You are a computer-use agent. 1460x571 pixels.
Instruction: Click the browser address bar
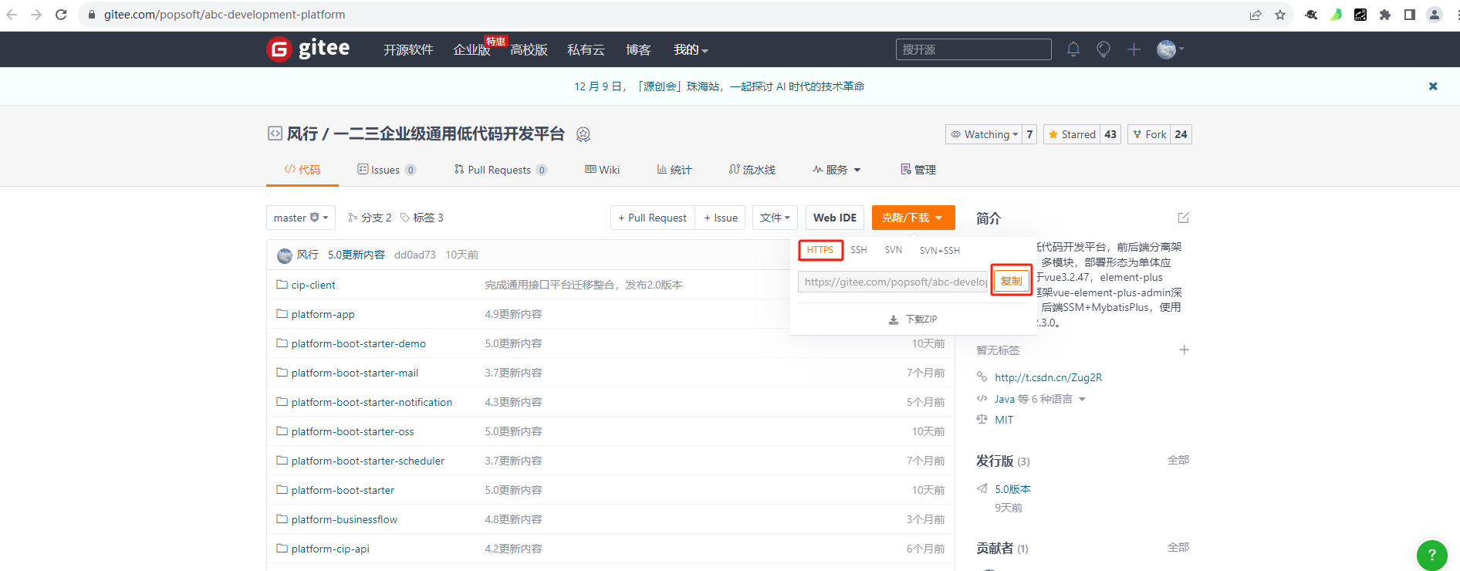[x=664, y=15]
